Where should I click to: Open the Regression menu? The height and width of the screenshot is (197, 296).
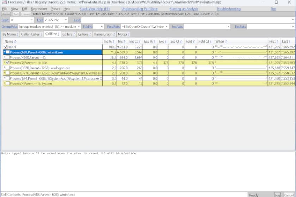click(39, 9)
